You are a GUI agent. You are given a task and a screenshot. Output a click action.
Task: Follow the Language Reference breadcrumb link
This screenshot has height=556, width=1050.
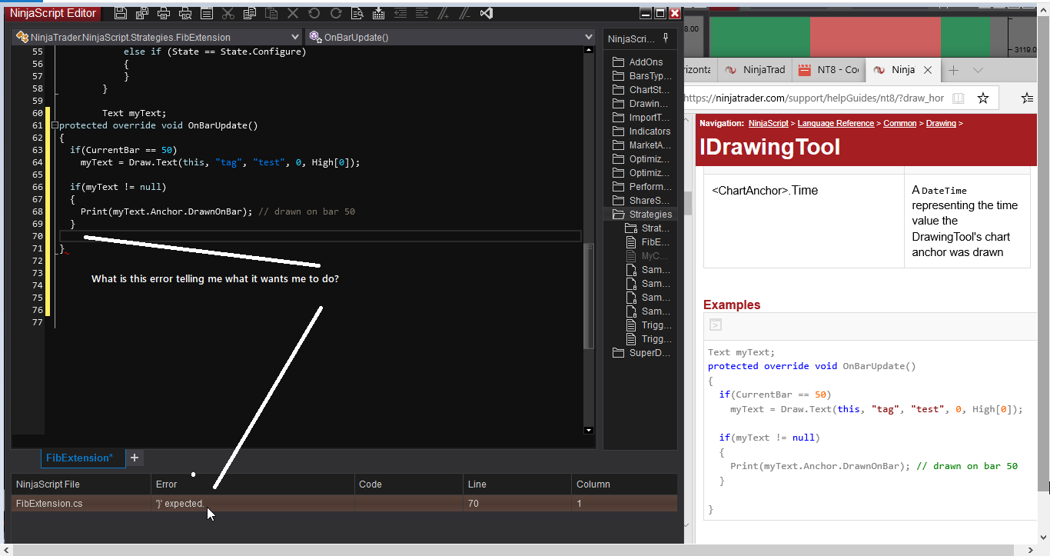[x=836, y=123]
